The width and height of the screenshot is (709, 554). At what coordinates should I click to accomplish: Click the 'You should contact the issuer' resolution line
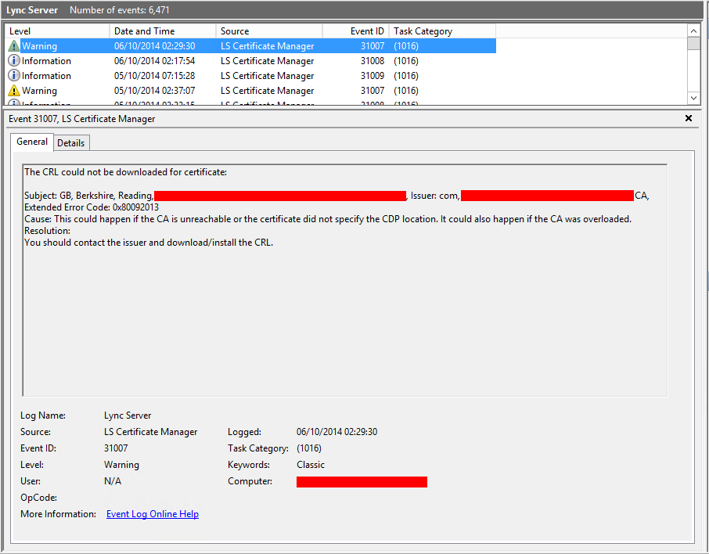(149, 243)
